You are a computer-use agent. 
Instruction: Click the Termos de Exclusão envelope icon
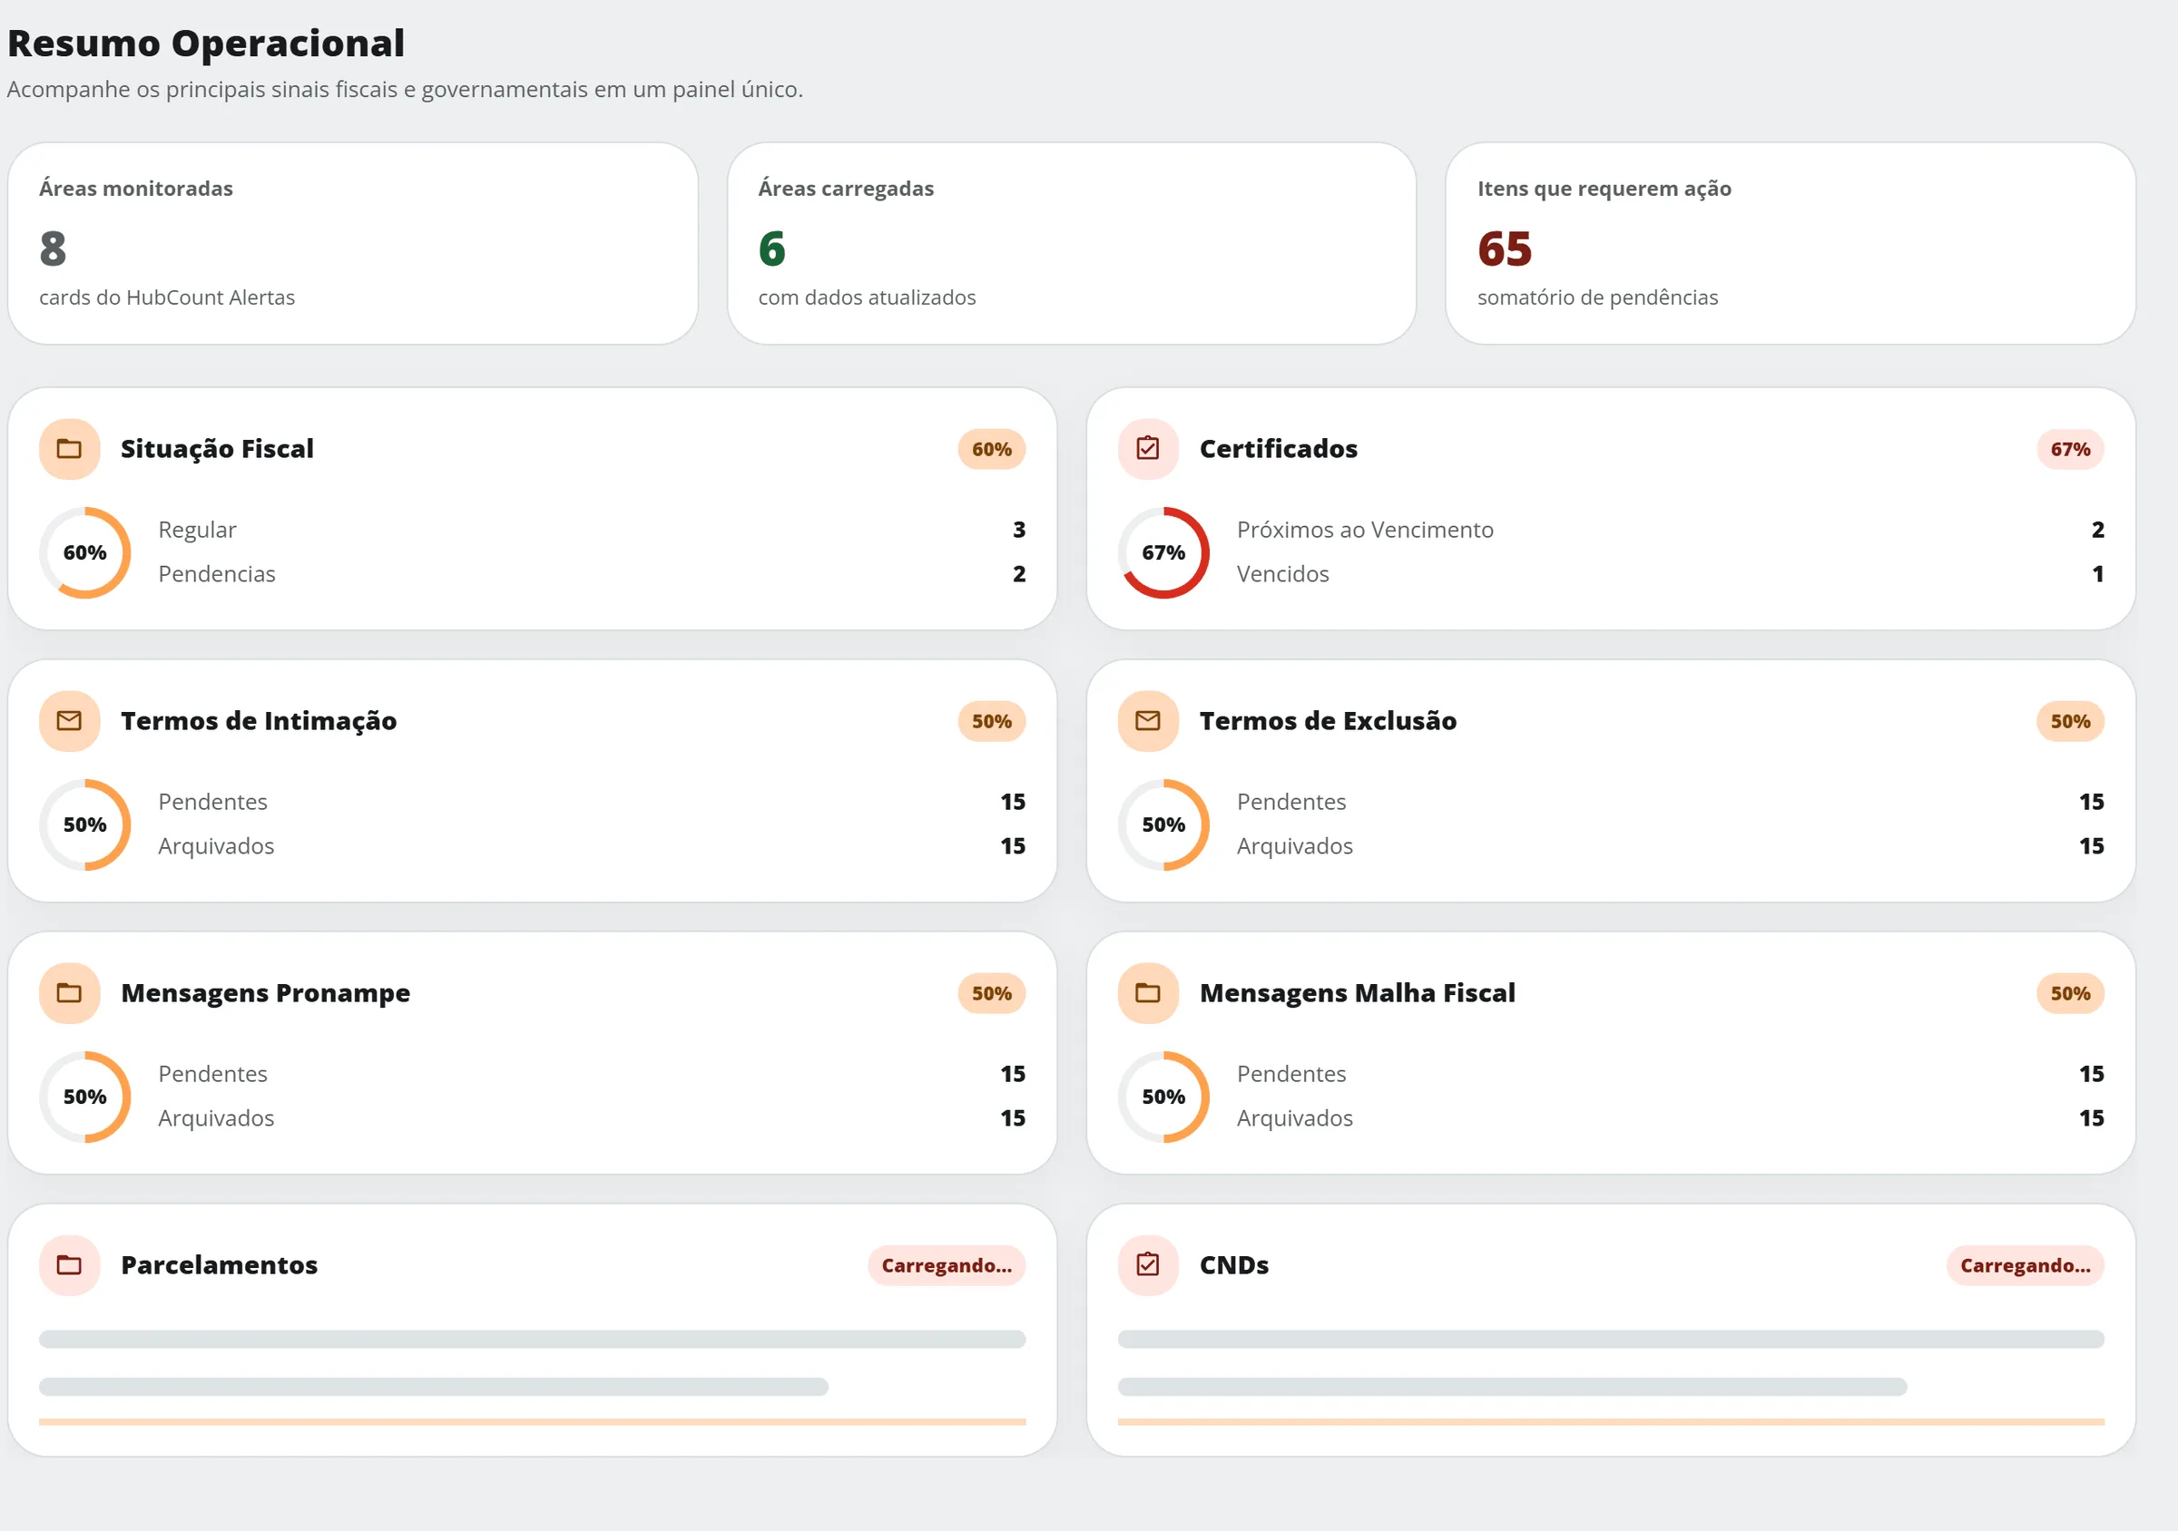(x=1148, y=720)
